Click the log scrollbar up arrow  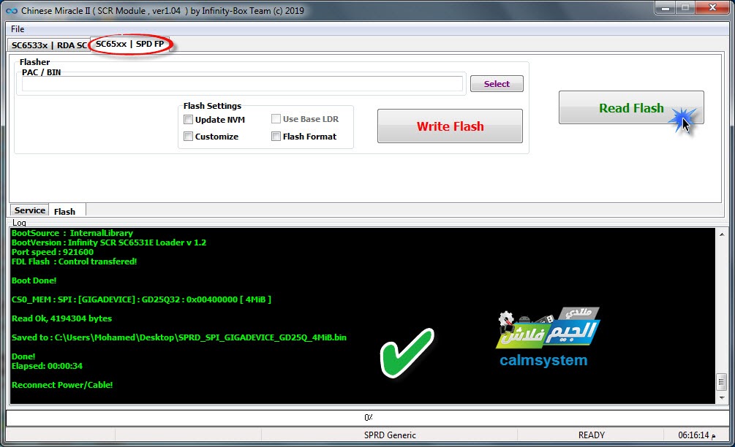[722, 234]
